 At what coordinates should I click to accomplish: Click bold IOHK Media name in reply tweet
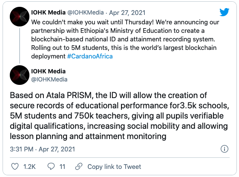pyautogui.click(x=48, y=71)
